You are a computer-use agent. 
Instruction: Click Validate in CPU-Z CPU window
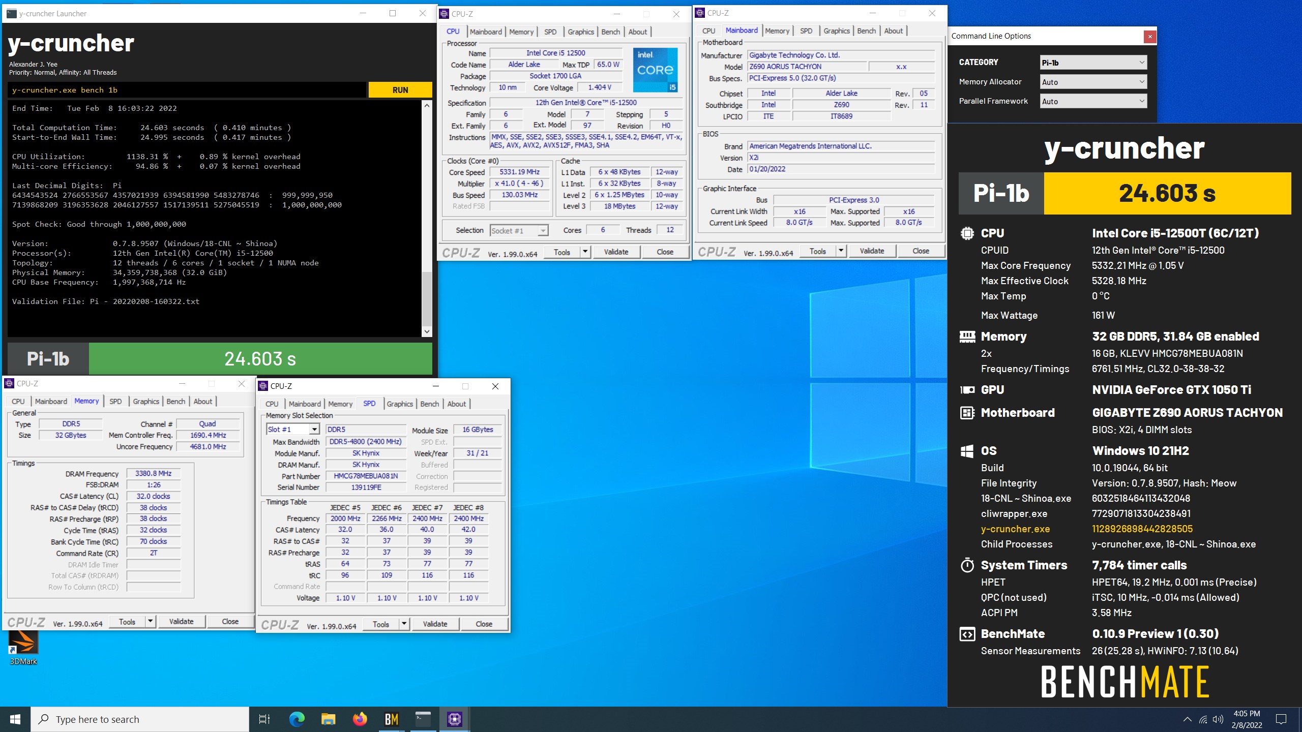tap(616, 252)
